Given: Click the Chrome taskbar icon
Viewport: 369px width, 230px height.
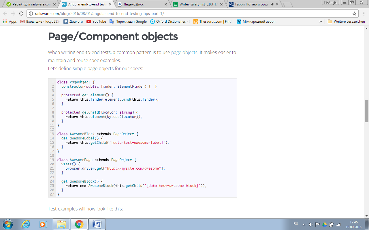Looking at the screenshot, I should [x=79, y=224].
